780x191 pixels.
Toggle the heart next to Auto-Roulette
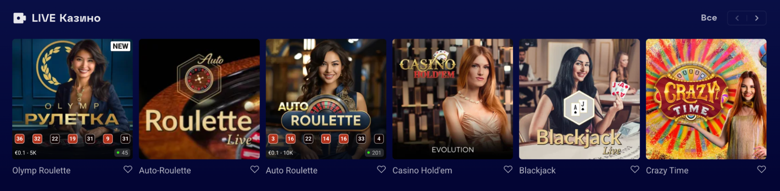point(255,169)
